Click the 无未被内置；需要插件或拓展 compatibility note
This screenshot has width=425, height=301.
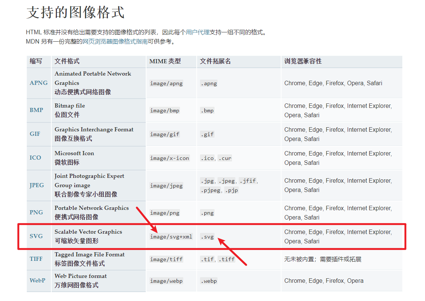click(x=323, y=259)
